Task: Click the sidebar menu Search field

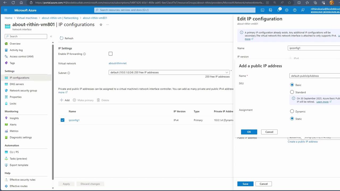Action: 26,36
